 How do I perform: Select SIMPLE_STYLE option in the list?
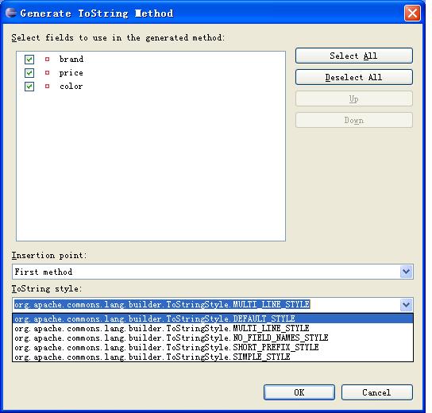pos(213,357)
